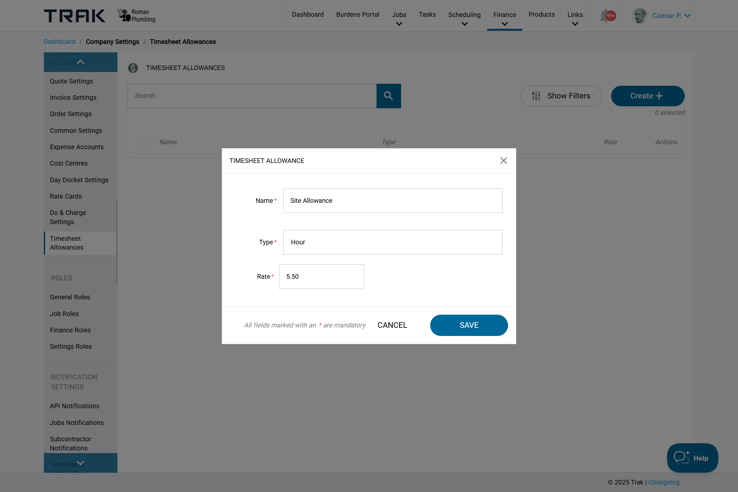This screenshot has height=492, width=738.
Task: Close the Timesheet Allowance dialog with X
Action: tap(503, 161)
